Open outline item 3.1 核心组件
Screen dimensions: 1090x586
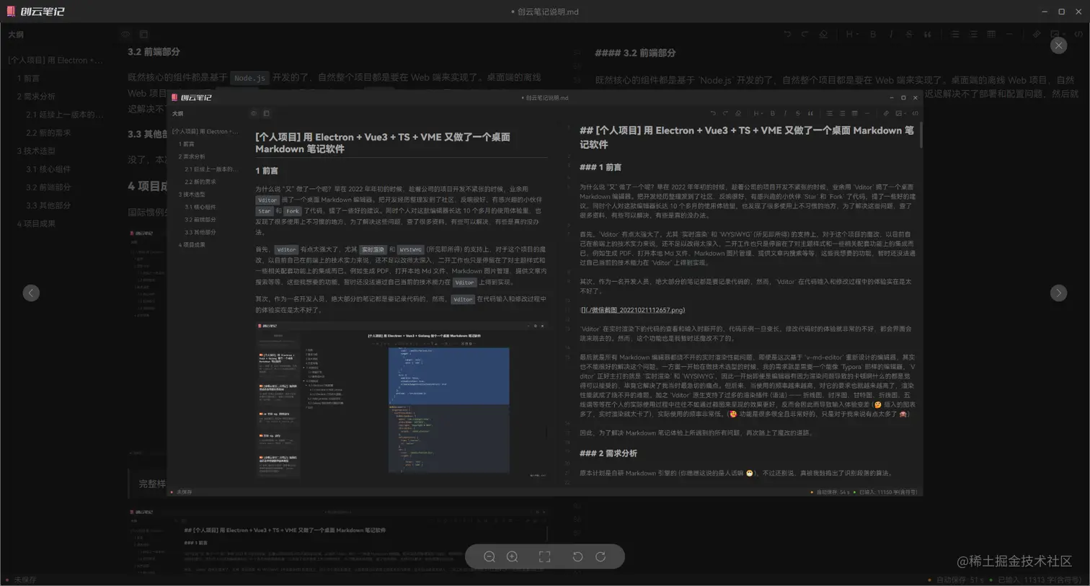(48, 169)
